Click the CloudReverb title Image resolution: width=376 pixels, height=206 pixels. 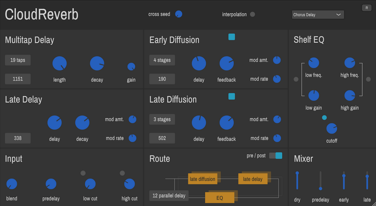pyautogui.click(x=41, y=14)
